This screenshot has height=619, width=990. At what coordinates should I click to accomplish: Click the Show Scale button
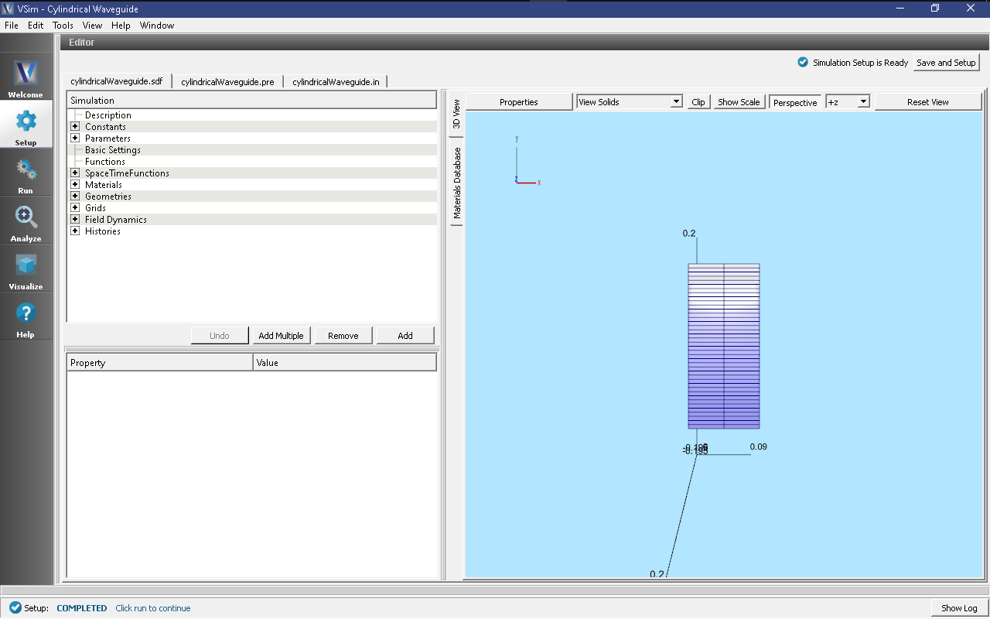739,102
